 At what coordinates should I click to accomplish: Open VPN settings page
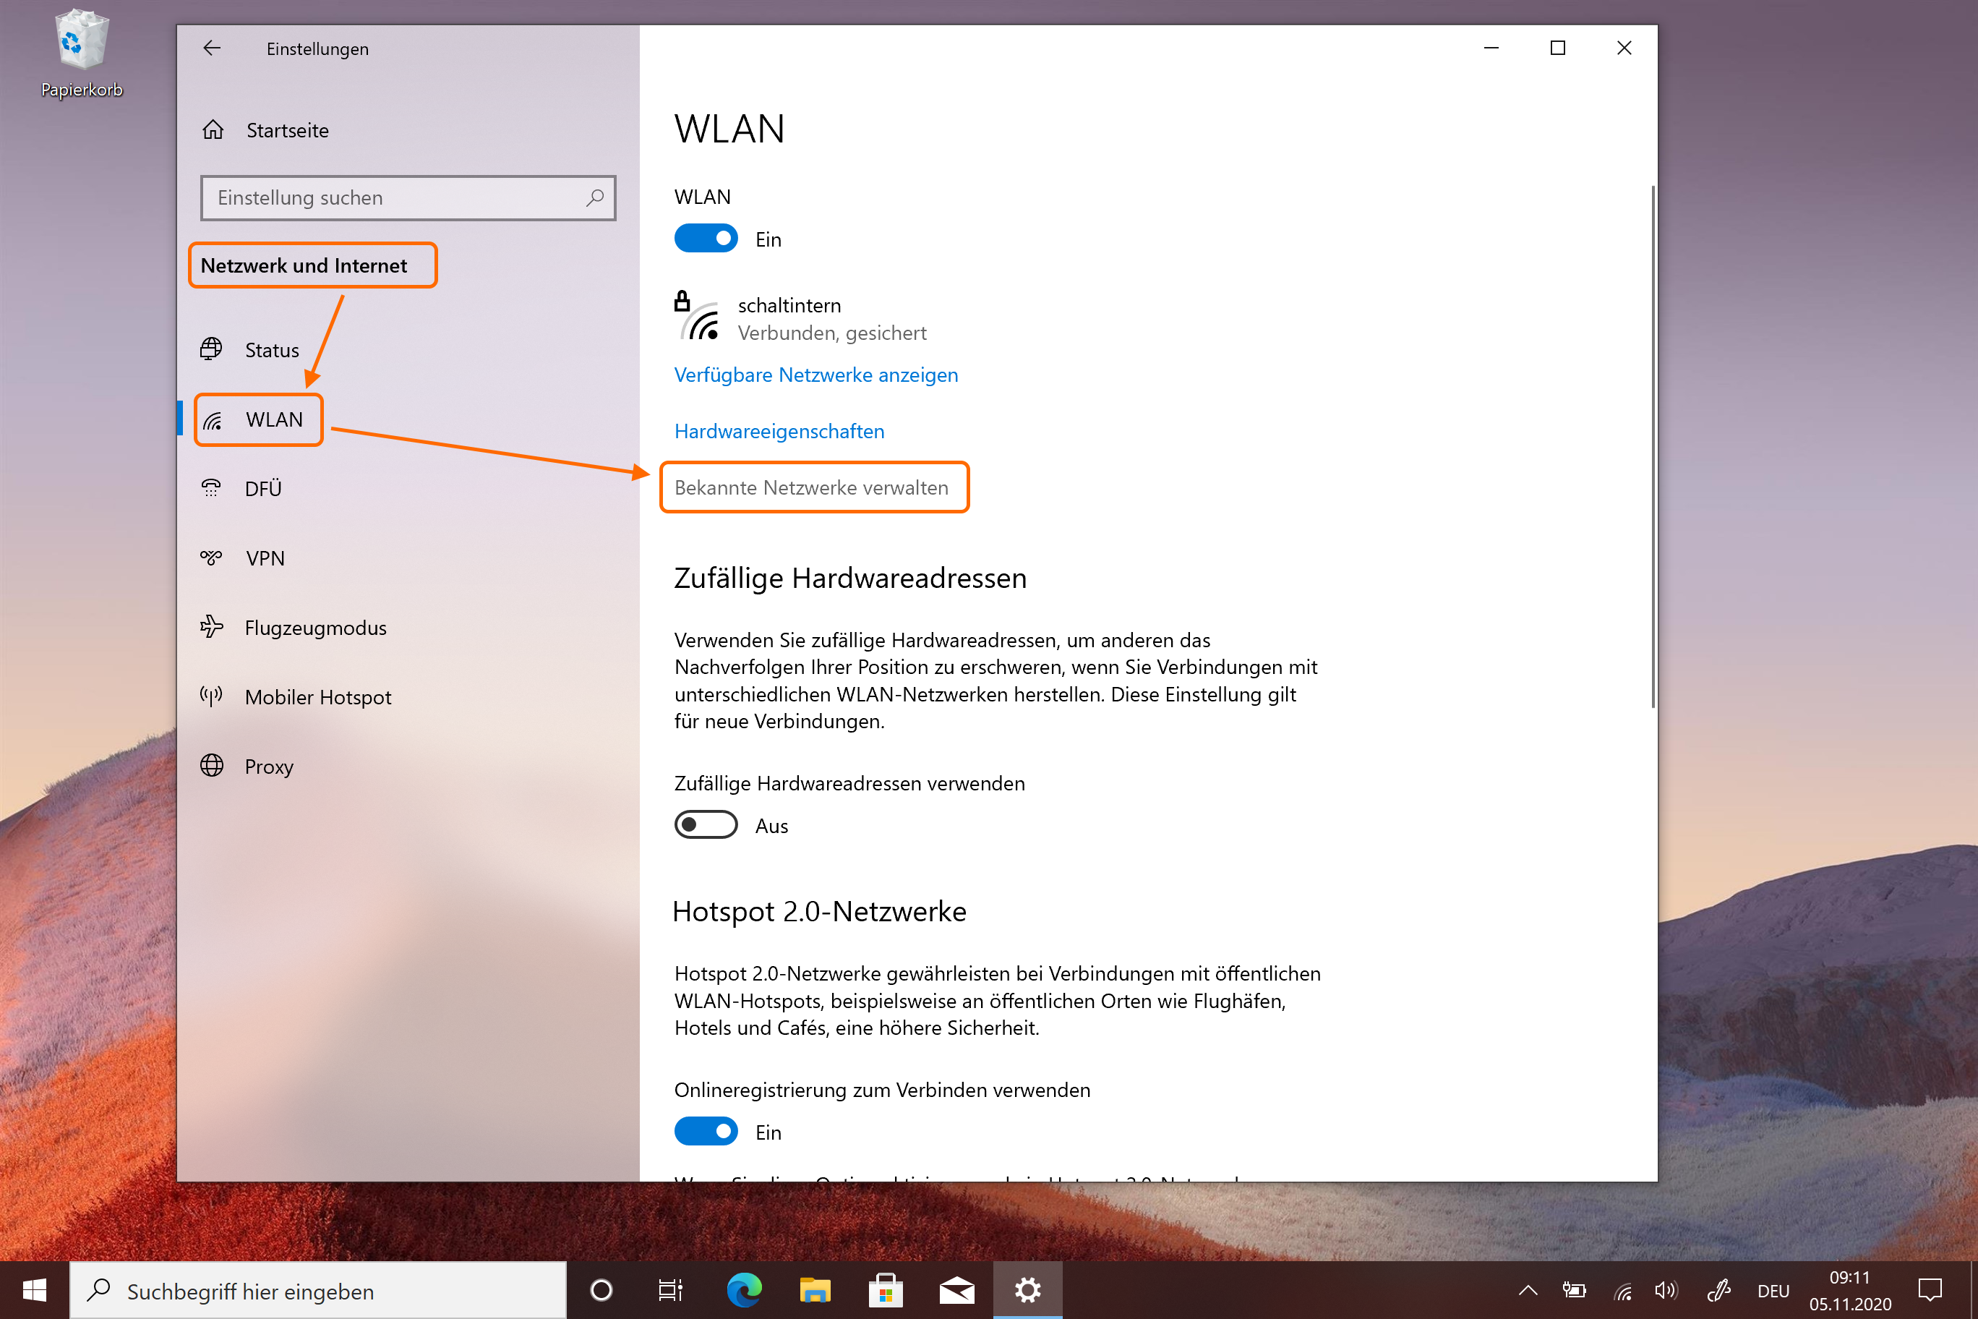[x=265, y=558]
